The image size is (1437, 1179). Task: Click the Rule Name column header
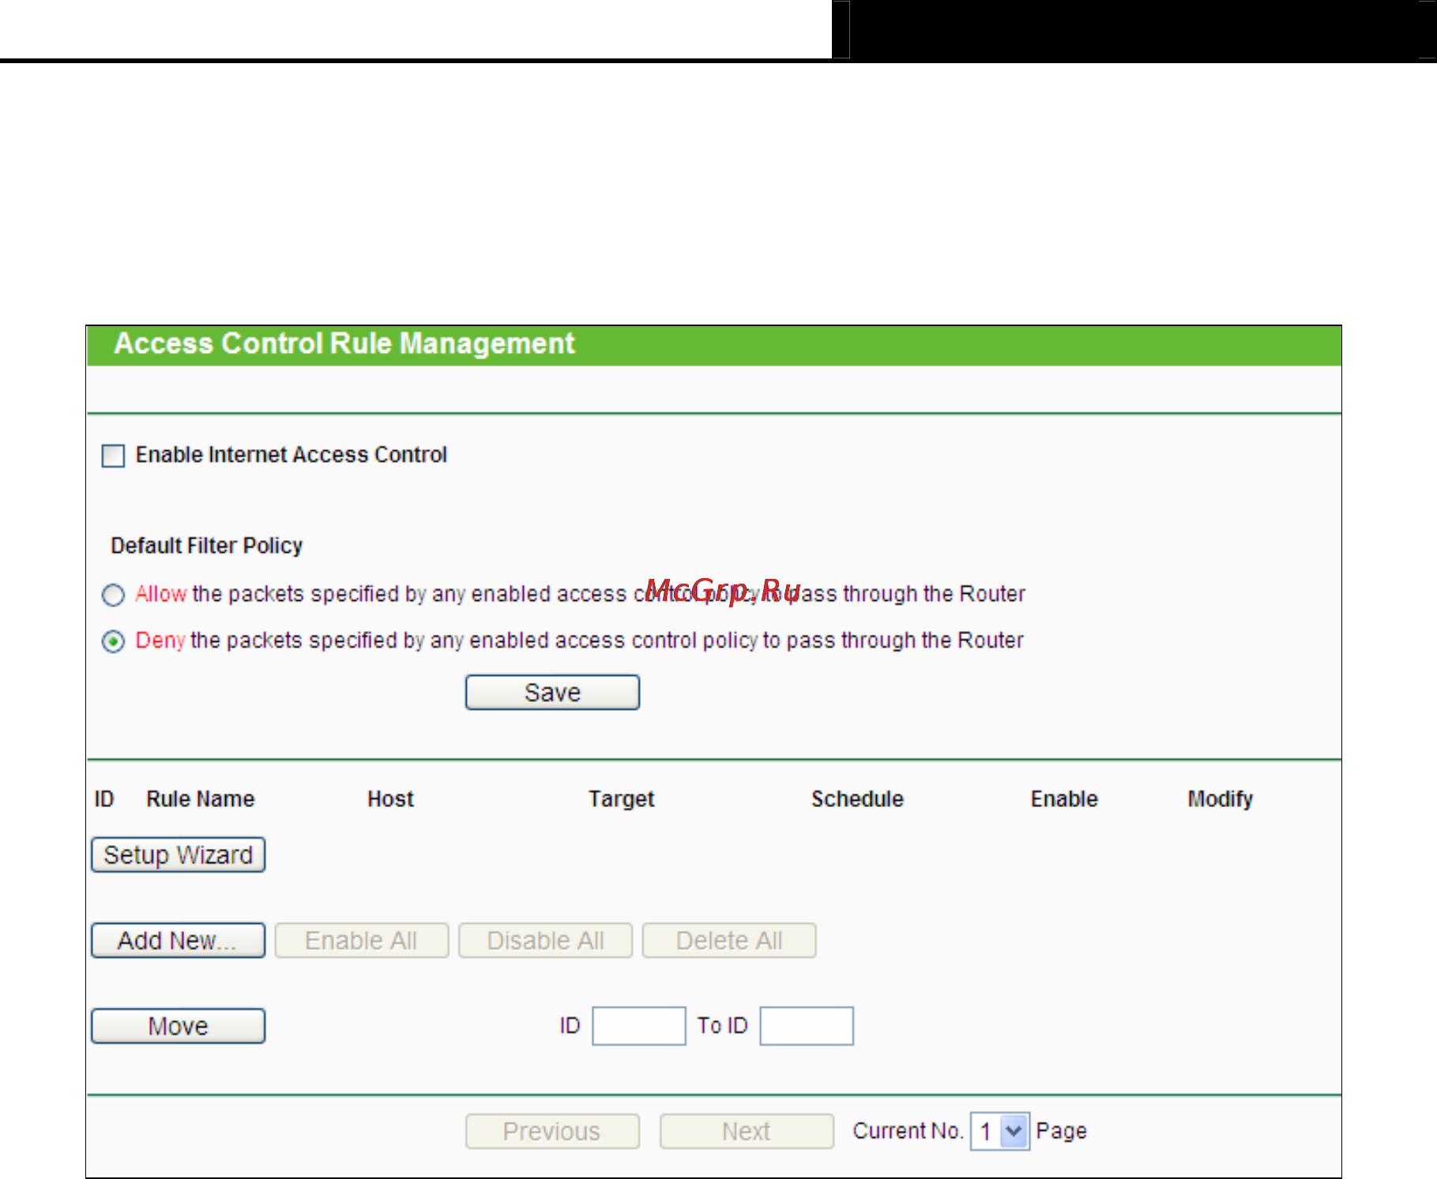pyautogui.click(x=201, y=799)
